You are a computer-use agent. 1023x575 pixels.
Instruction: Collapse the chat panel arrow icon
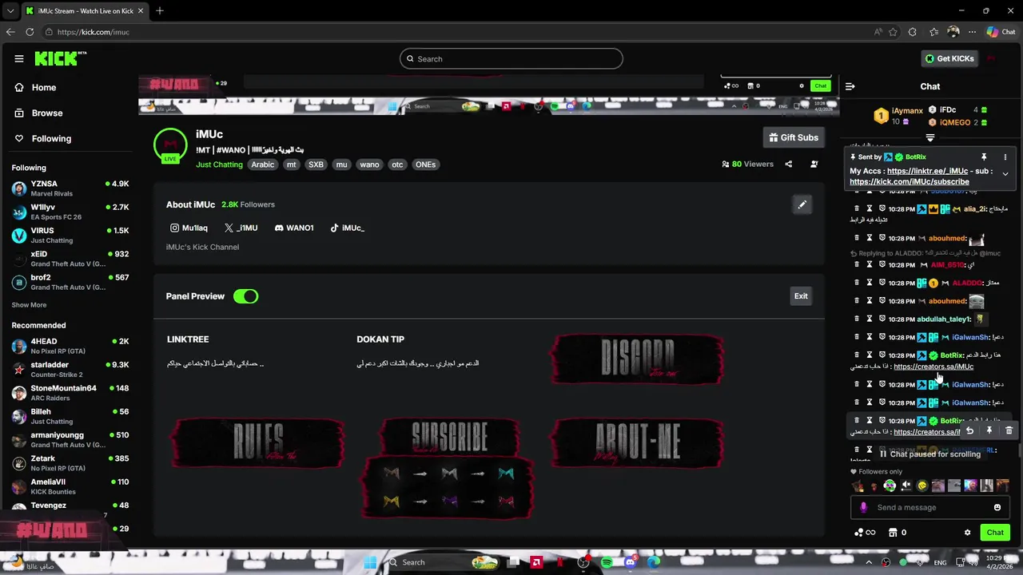[850, 86]
